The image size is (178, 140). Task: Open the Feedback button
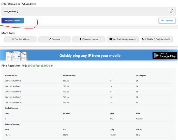pyautogui.click(x=167, y=21)
